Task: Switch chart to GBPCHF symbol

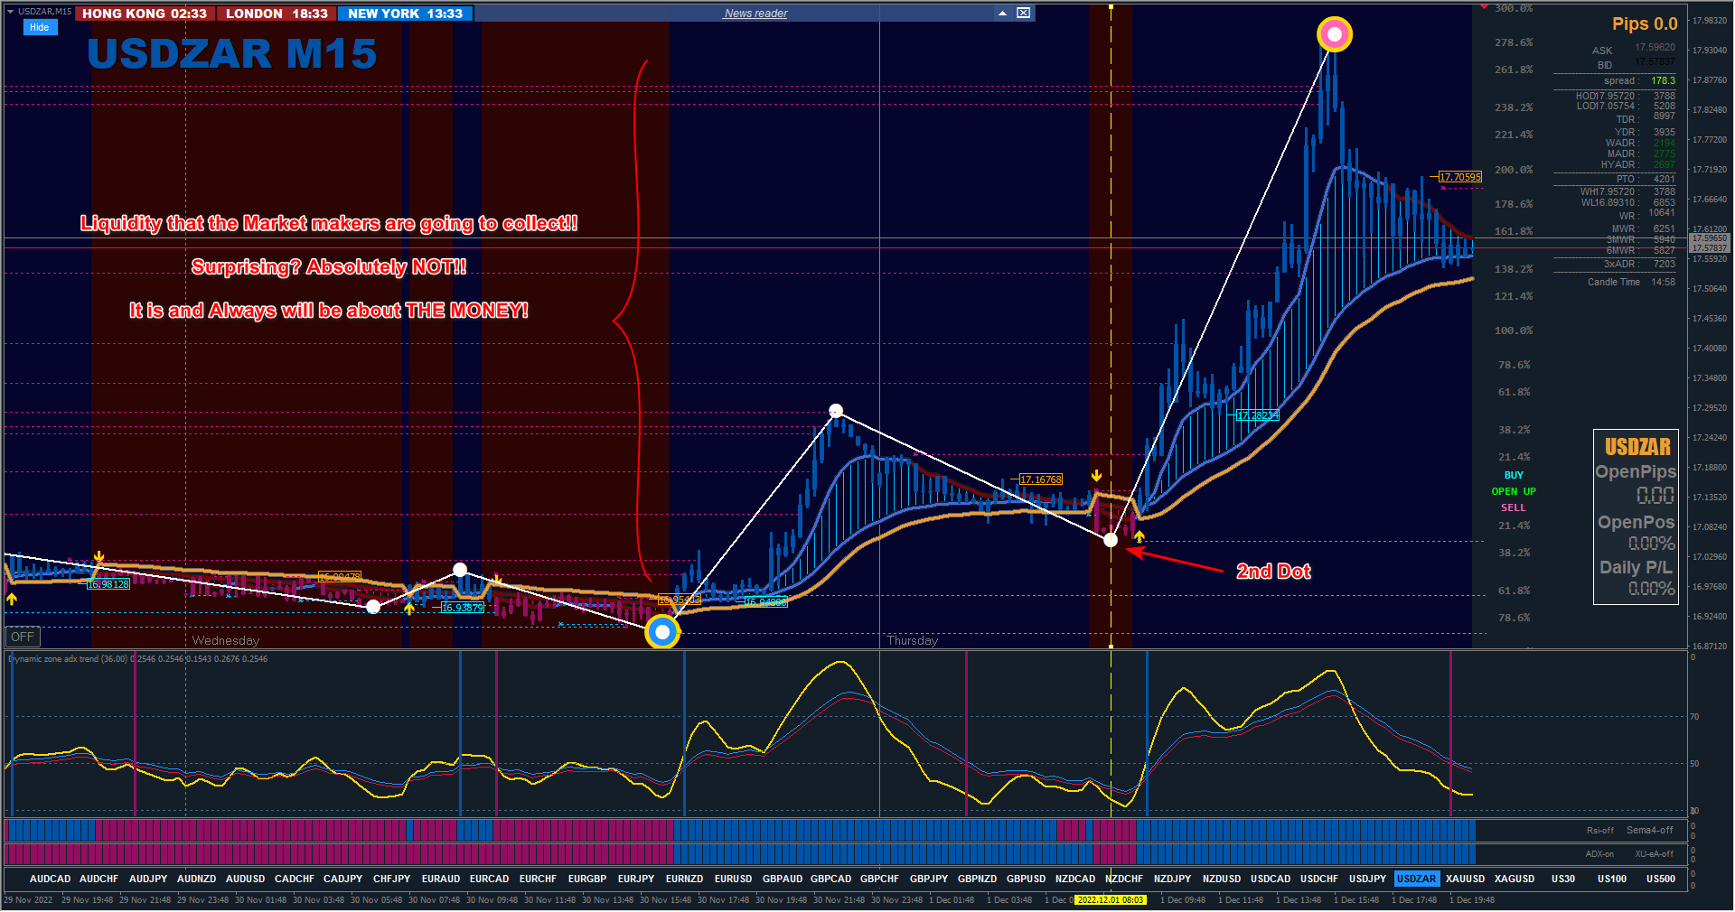Action: pos(879,879)
